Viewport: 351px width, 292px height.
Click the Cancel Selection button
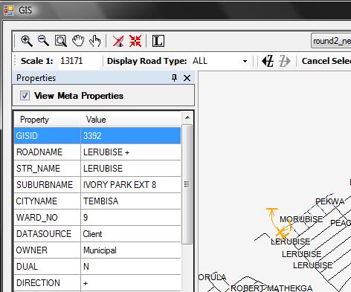[326, 61]
